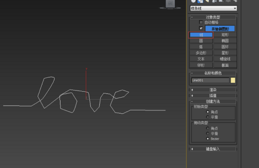
Task: Choose the 卵形 egg shape button
Action: tap(201, 65)
